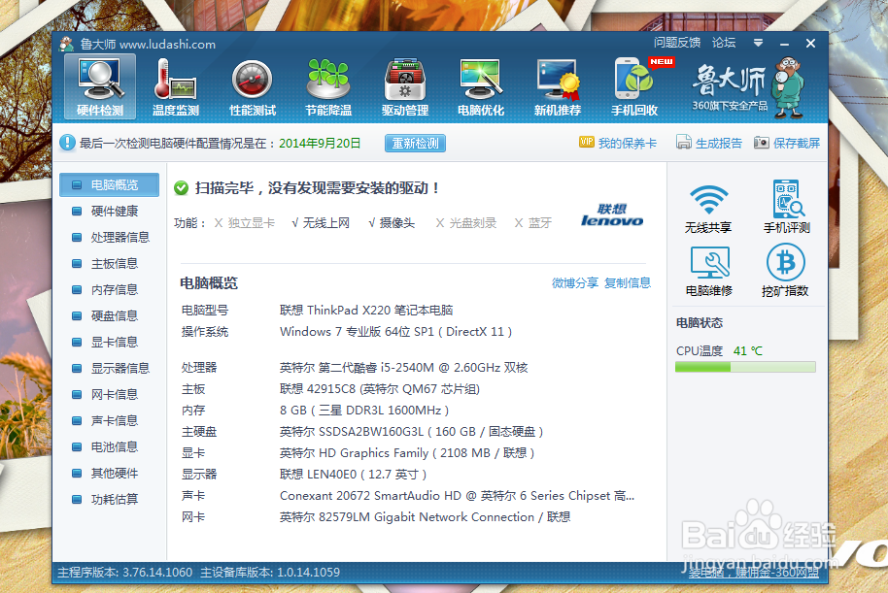Click the 重新检测 re-scan button
This screenshot has width=888, height=593.
pos(415,144)
